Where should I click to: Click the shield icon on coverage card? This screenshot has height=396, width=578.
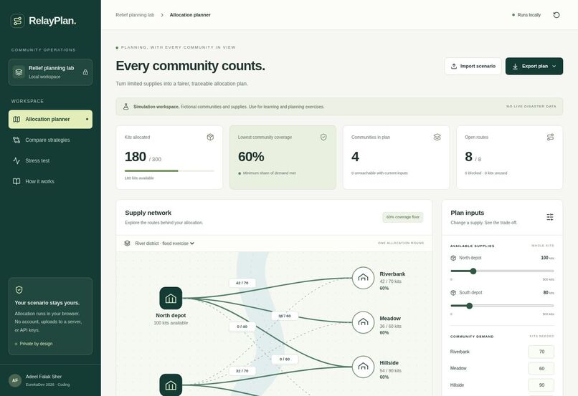(323, 137)
